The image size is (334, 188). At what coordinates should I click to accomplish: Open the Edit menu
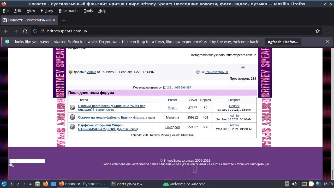point(18,11)
